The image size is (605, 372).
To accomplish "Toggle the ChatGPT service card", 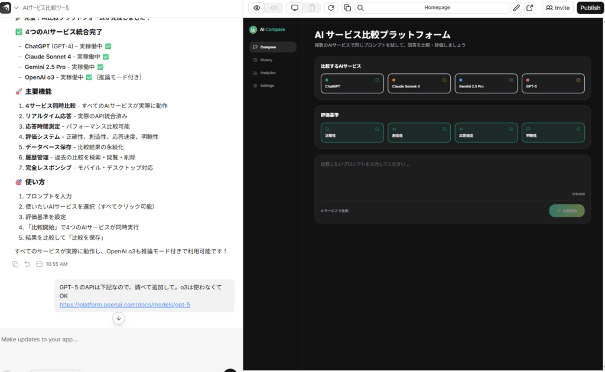I will tap(352, 83).
